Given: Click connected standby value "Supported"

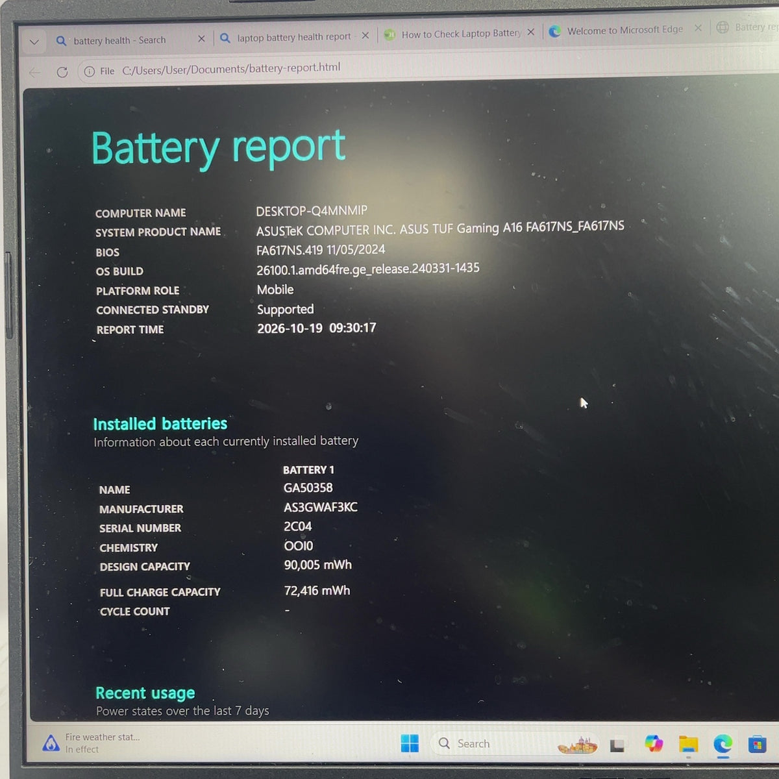Looking at the screenshot, I should click(x=286, y=310).
